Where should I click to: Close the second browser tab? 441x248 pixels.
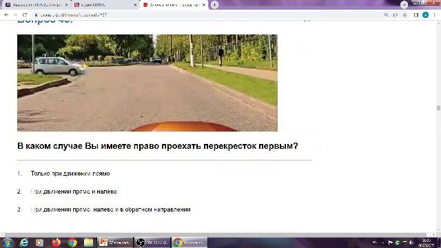pyautogui.click(x=135, y=5)
